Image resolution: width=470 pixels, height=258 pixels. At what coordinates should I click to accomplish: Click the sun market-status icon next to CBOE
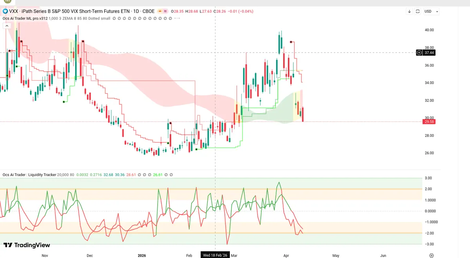point(160,11)
